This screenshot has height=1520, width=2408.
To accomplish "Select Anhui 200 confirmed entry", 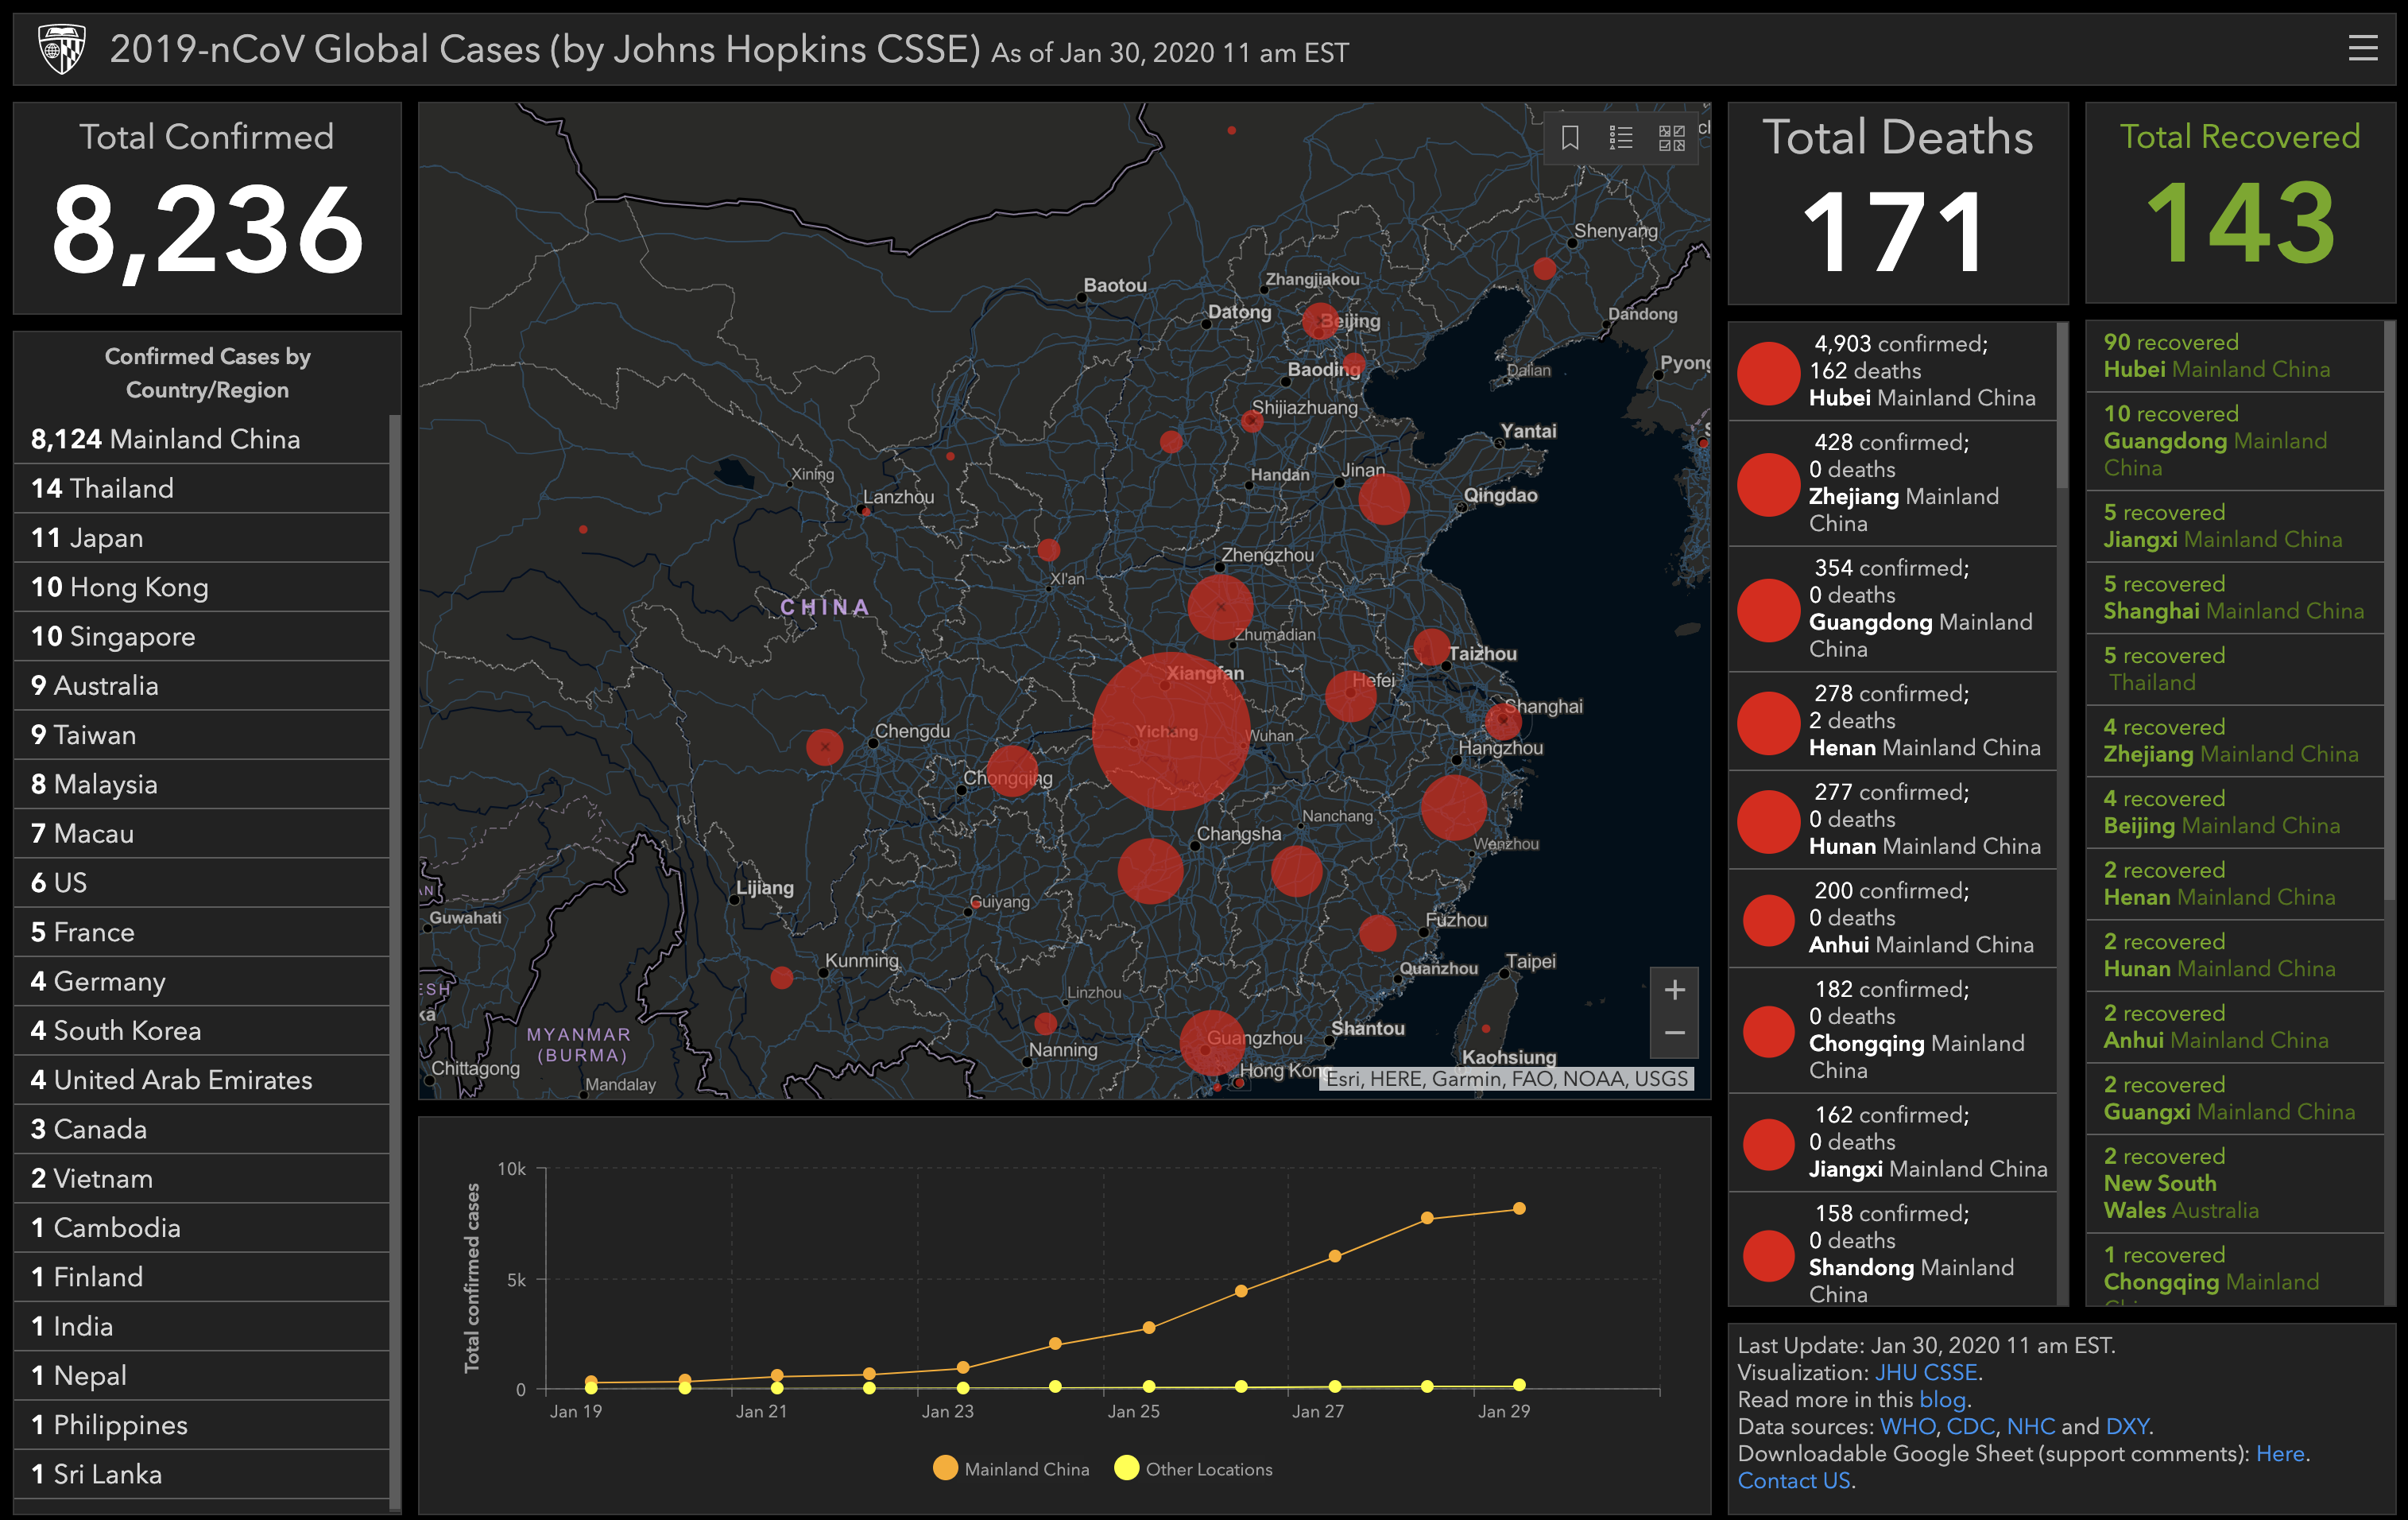I will 1892,918.
